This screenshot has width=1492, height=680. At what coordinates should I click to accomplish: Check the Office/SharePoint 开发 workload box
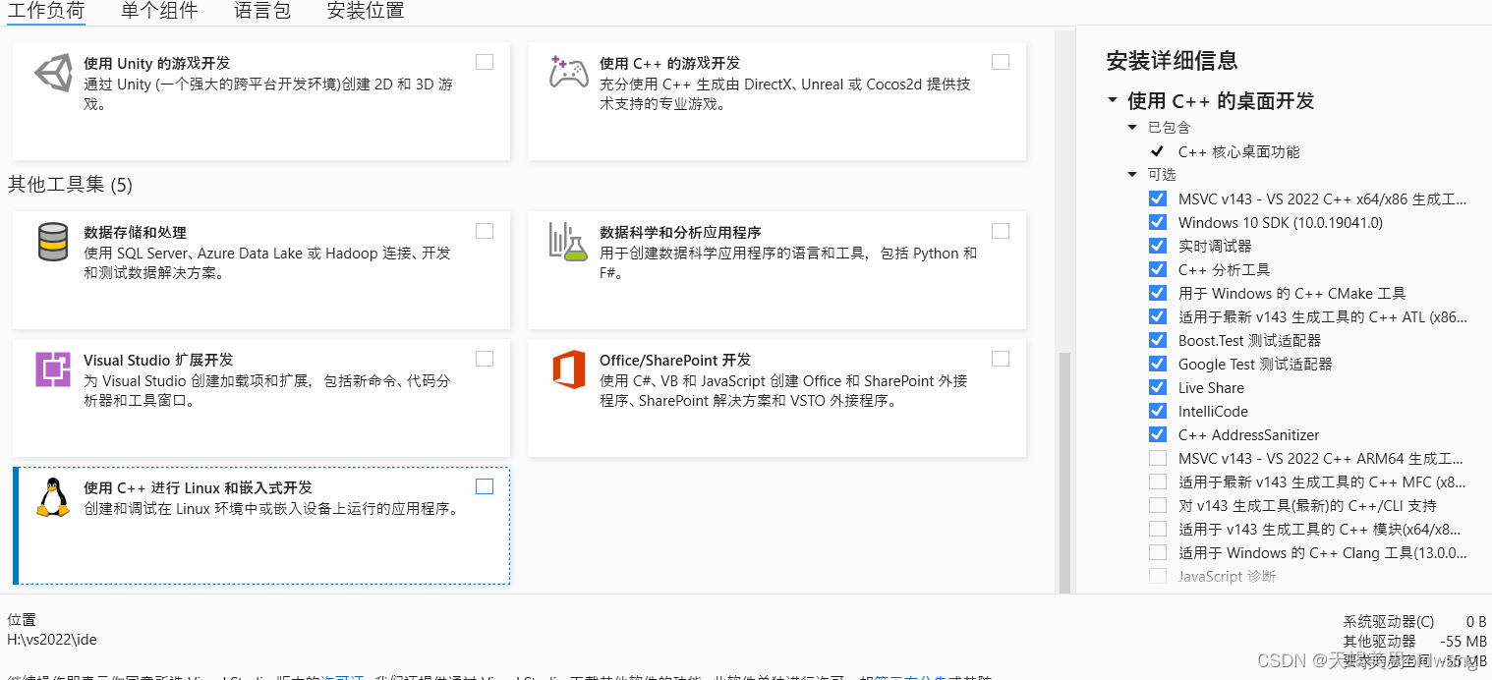pos(1001,359)
